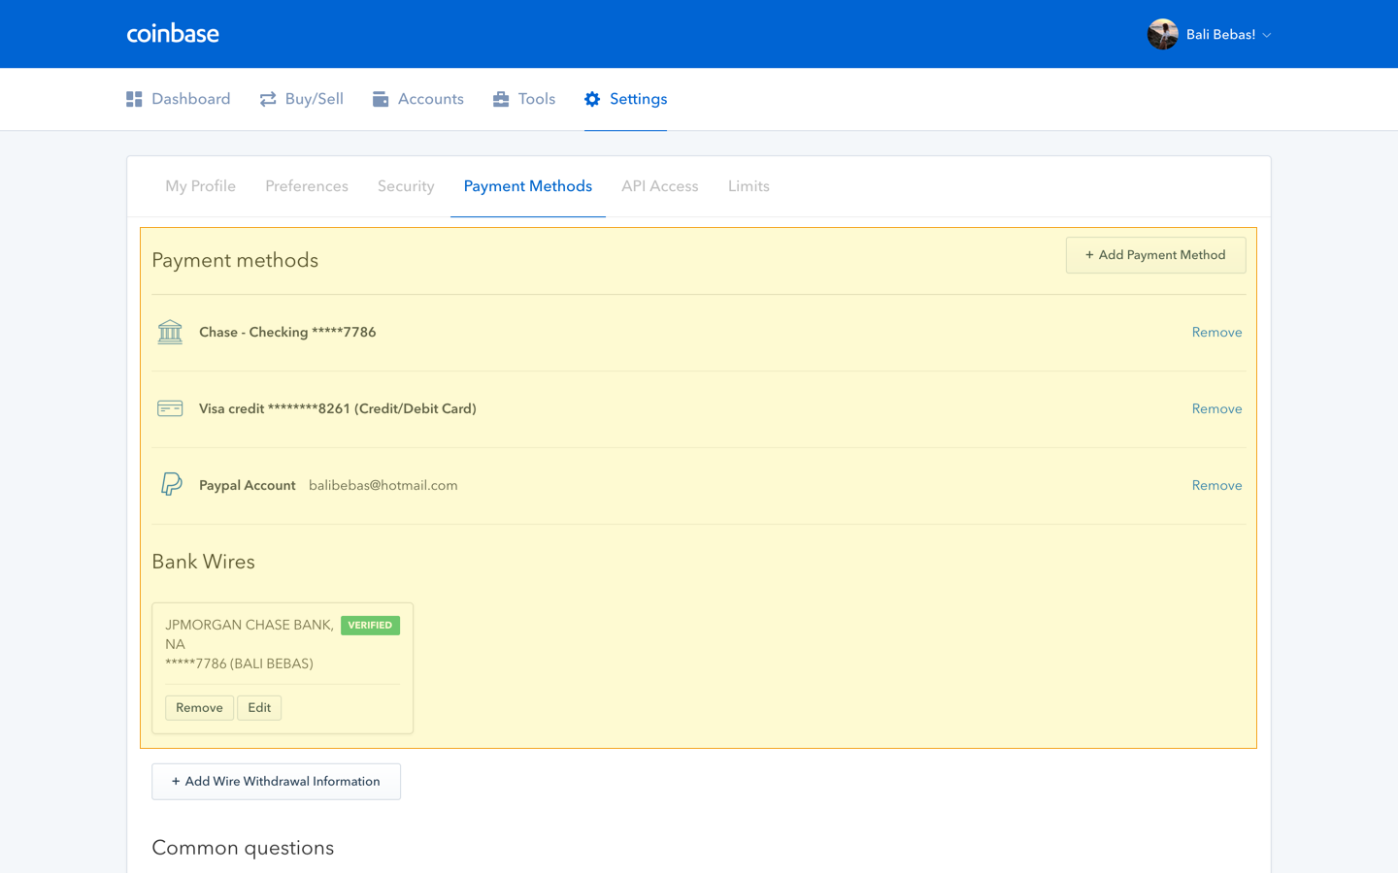The height and width of the screenshot is (873, 1398).
Task: Click the bank icon for Chase Checking
Action: 170,332
